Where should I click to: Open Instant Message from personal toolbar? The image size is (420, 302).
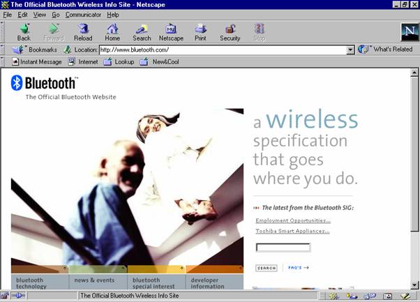click(x=37, y=62)
